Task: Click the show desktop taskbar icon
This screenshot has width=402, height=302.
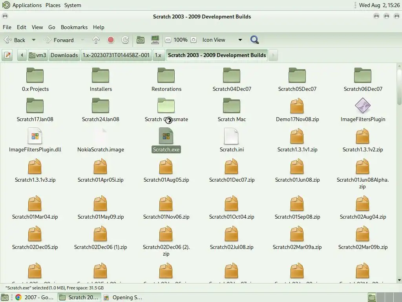Action: [5, 297]
